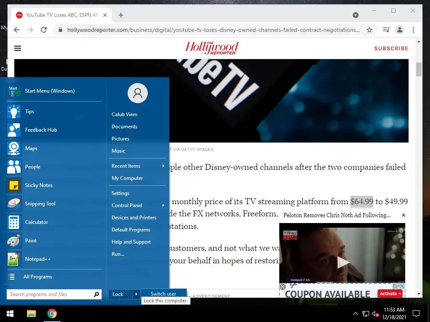Open Devices and Printers
Image resolution: width=430 pixels, height=322 pixels.
pos(134,218)
